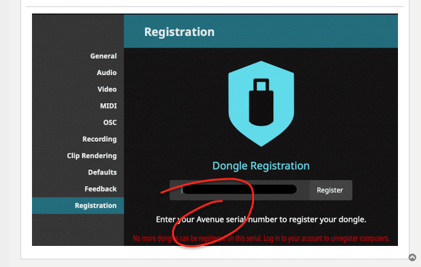Switch to the Audio preferences tab
This screenshot has width=421, height=267.
(x=106, y=73)
